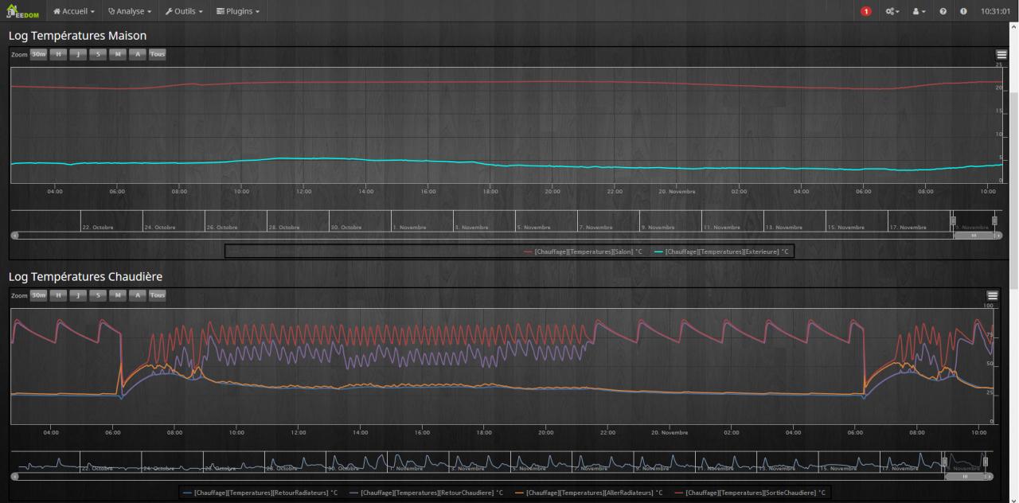Select H zoom on Maison chart

(x=58, y=54)
